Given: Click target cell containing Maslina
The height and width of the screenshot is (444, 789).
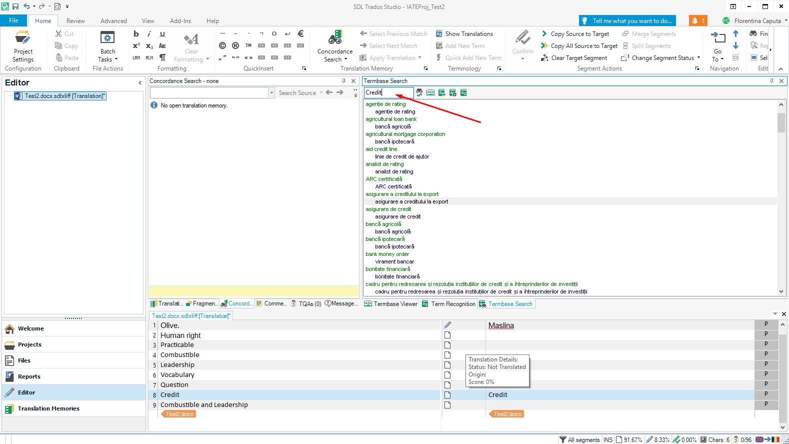Looking at the screenshot, I should click(619, 325).
